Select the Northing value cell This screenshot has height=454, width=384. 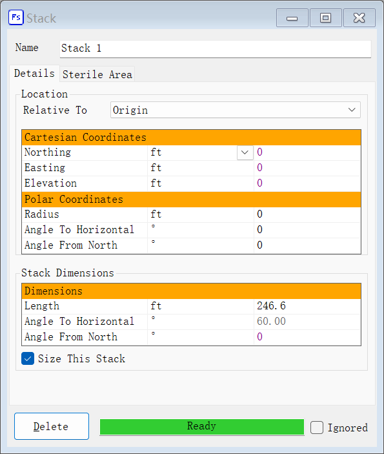[307, 152]
